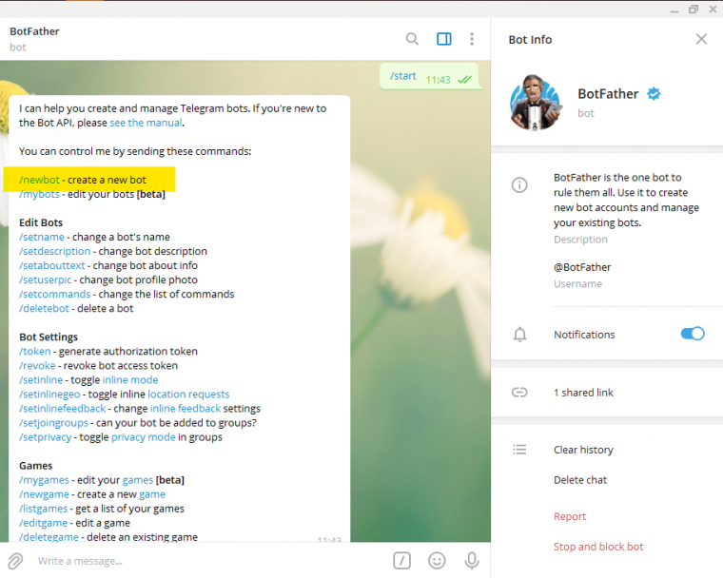This screenshot has height=578, width=723.
Task: Click the /setjoingroups command
Action: (x=53, y=423)
